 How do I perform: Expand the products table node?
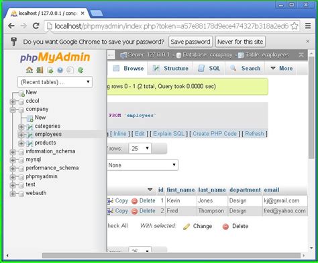[21, 143]
